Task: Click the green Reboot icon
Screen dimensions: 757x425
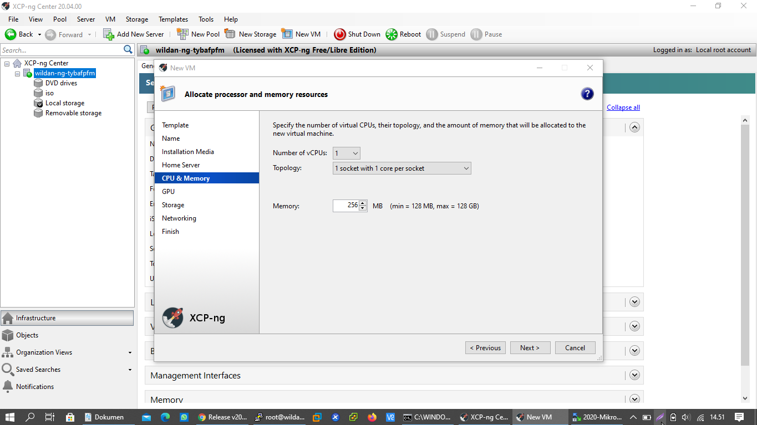Action: [x=392, y=34]
